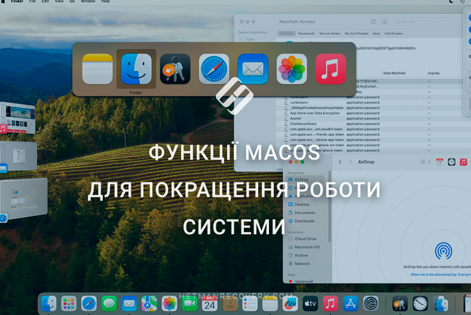Open the Clock app from the Dock
Image resolution: width=471 pixels, height=315 pixels.
pos(420,304)
